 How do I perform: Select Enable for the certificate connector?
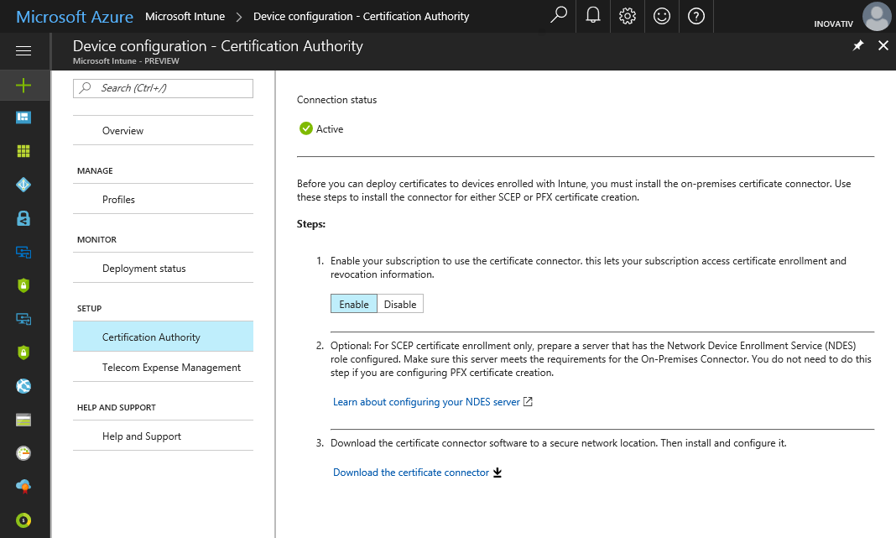[x=354, y=304]
